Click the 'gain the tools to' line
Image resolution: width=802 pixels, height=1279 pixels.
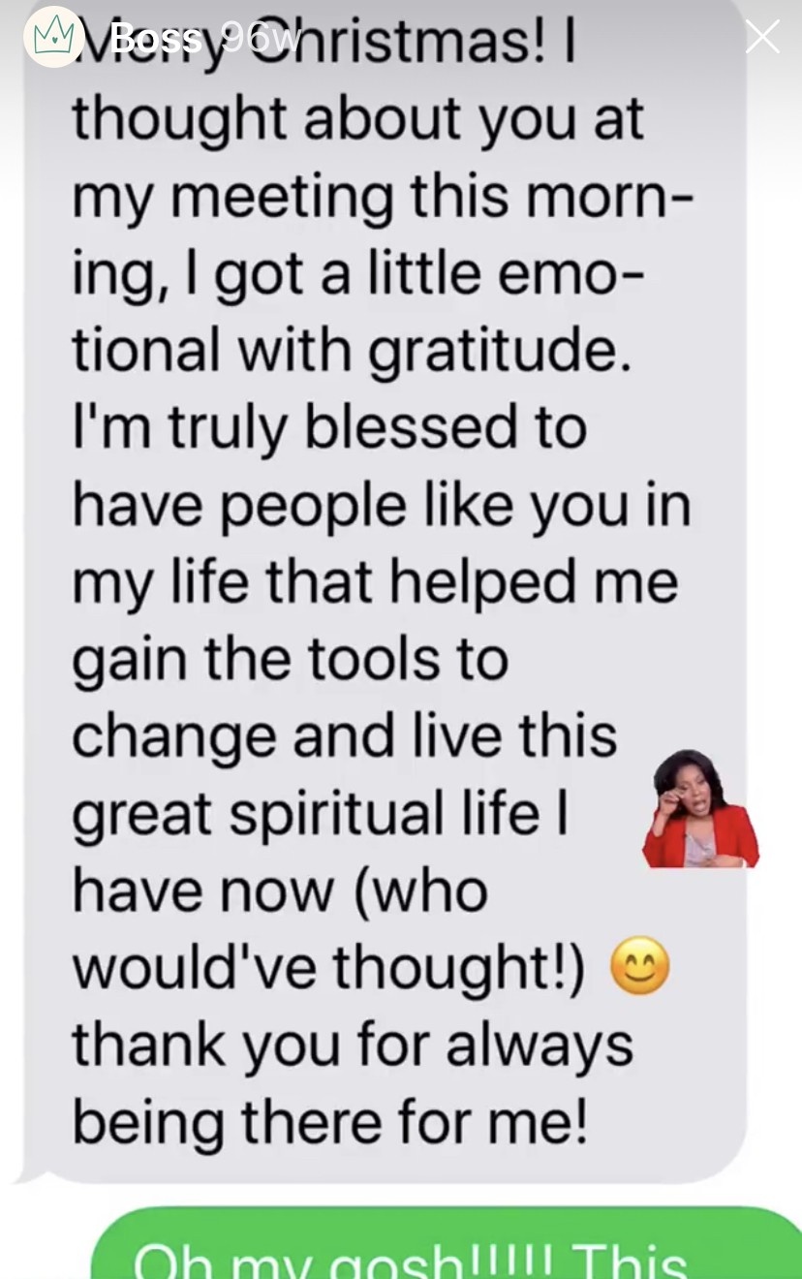pos(290,659)
